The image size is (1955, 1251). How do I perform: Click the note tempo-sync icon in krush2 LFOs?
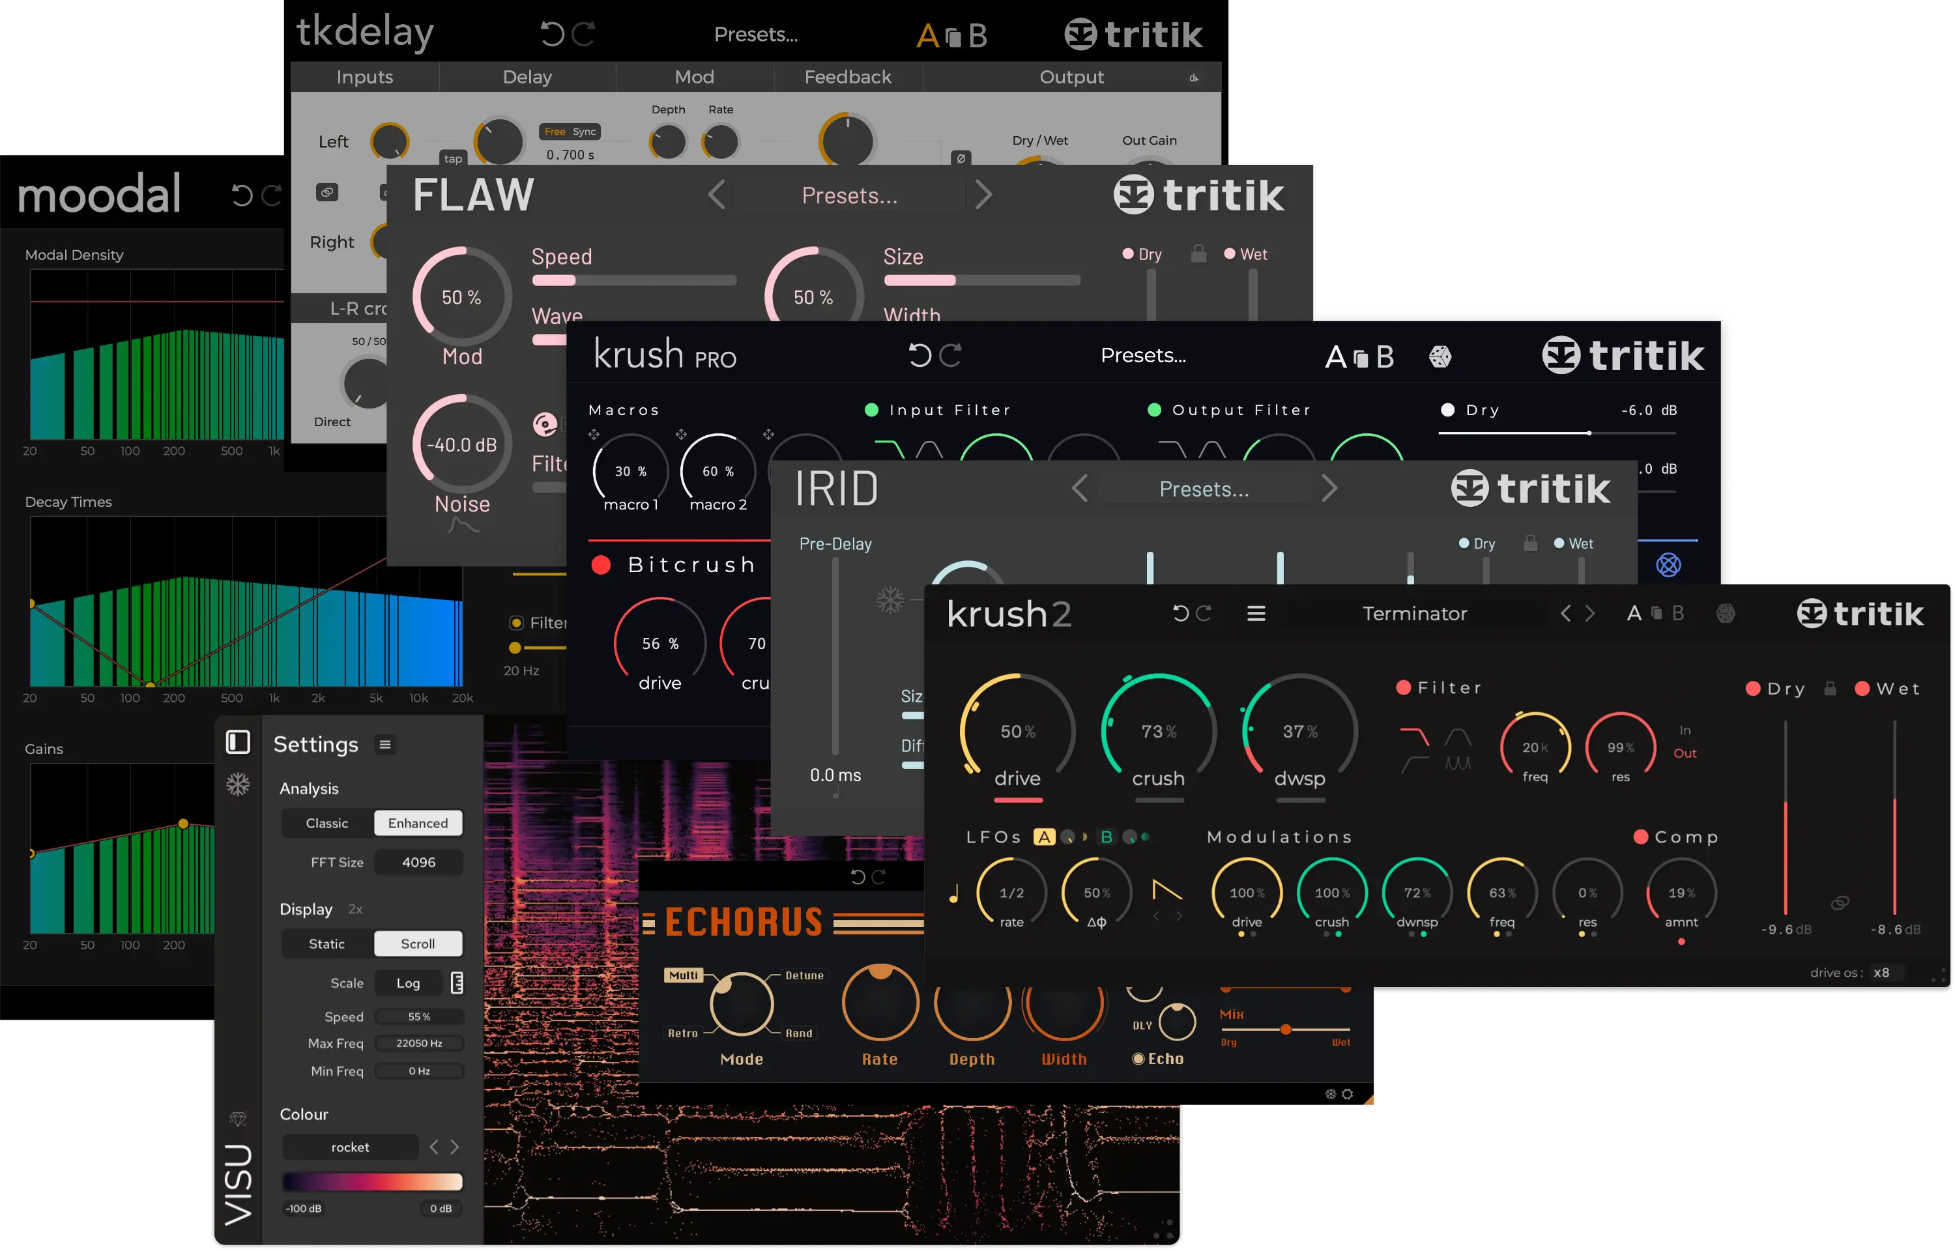click(954, 893)
